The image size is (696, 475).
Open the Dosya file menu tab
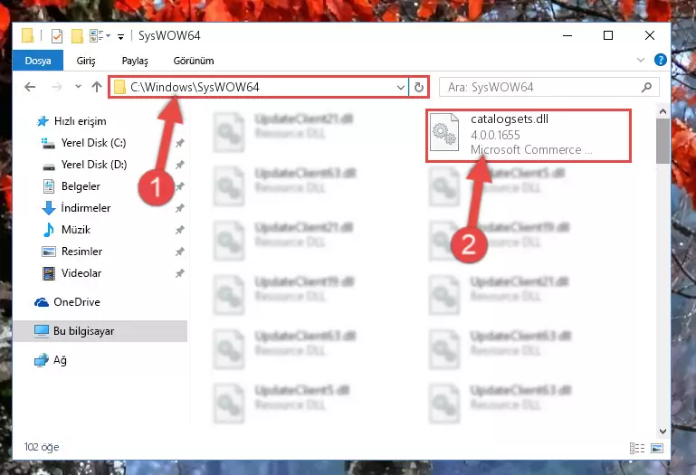pyautogui.click(x=38, y=61)
